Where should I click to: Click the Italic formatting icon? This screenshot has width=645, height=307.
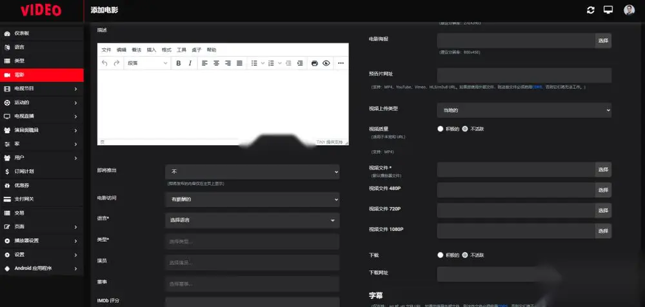pyautogui.click(x=190, y=63)
